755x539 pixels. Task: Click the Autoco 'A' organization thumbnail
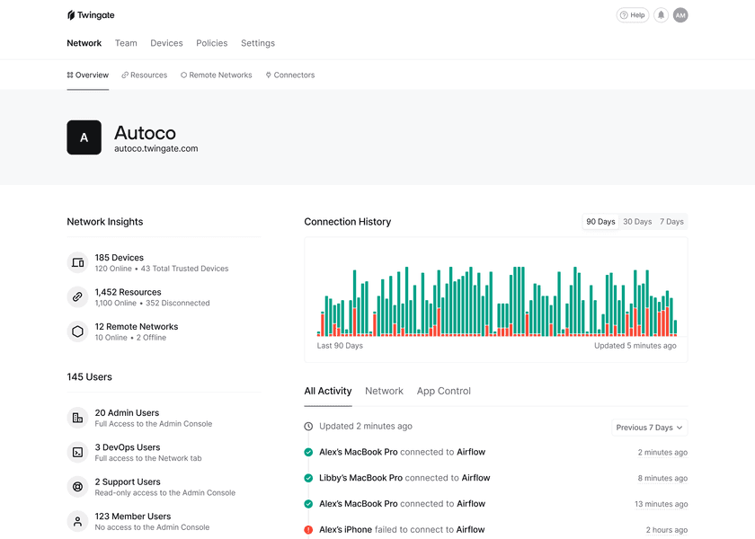point(84,137)
